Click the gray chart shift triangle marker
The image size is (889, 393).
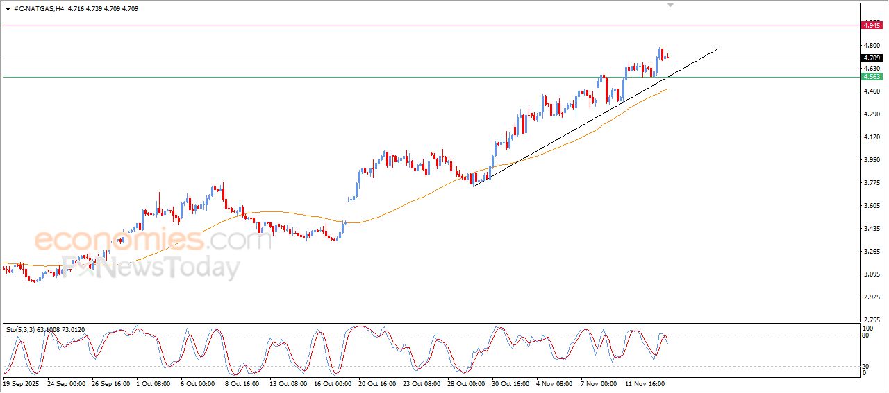[x=670, y=5]
